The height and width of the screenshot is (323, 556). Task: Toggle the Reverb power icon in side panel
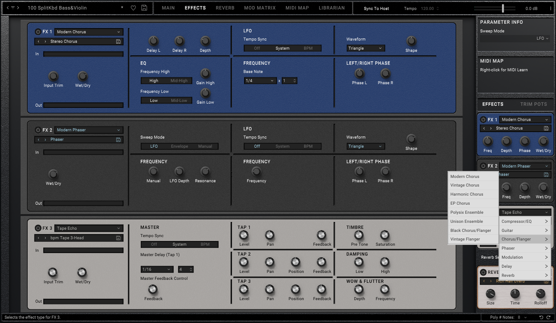click(483, 272)
